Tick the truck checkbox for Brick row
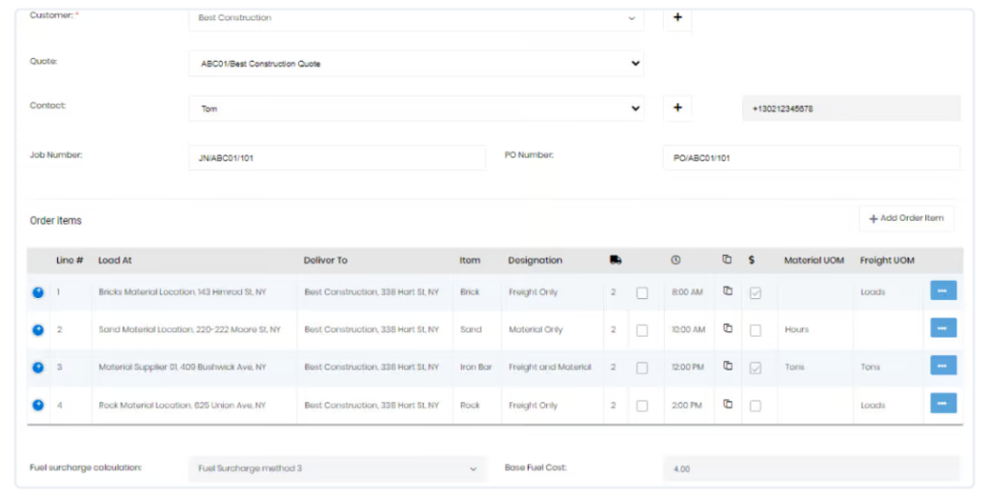This screenshot has height=497, width=988. [x=642, y=293]
